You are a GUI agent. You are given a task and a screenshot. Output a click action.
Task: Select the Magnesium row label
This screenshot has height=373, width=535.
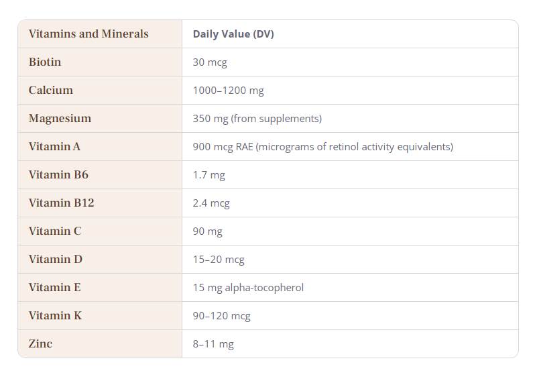point(60,118)
